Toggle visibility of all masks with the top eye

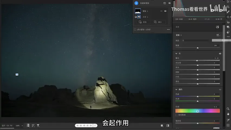point(169,3)
